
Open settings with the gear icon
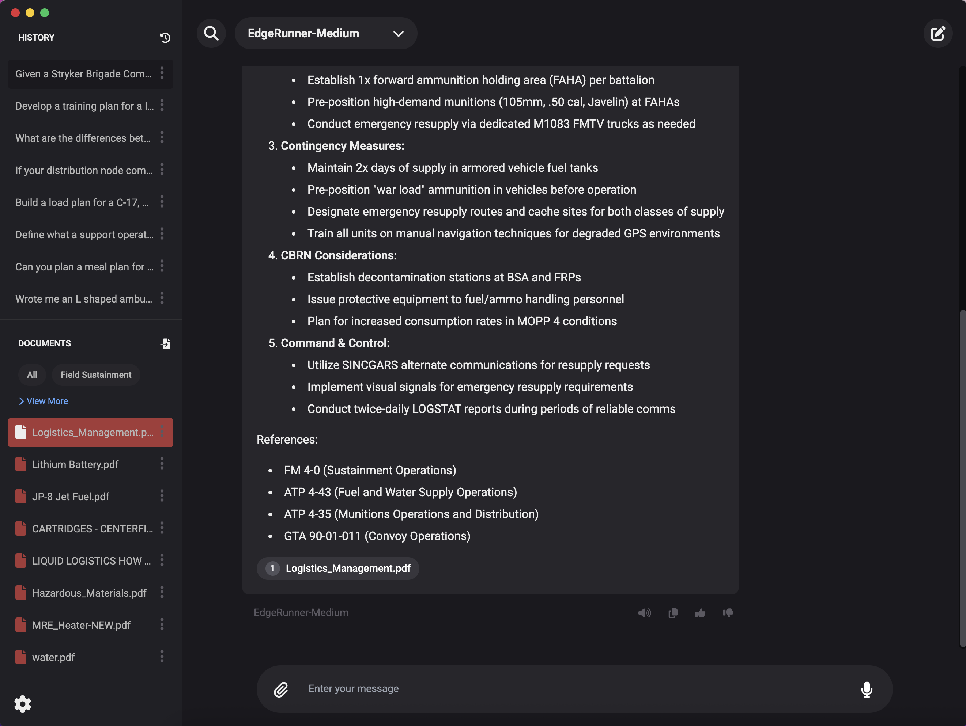[23, 704]
